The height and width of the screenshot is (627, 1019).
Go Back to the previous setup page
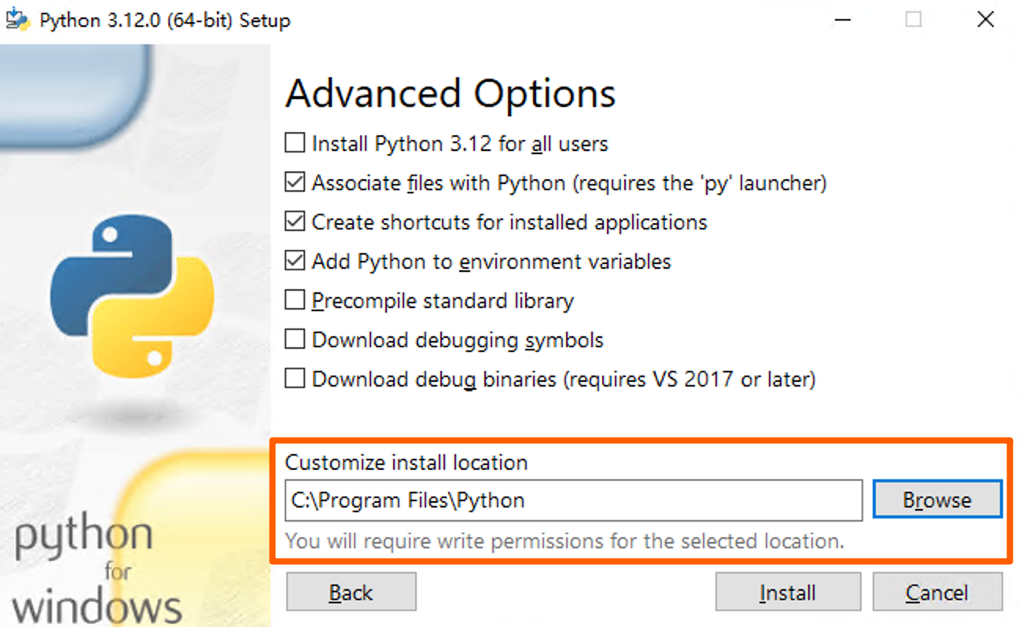[x=351, y=592]
